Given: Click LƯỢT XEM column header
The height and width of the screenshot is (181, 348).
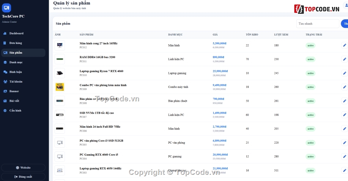Looking at the screenshot, I should click(x=281, y=35).
